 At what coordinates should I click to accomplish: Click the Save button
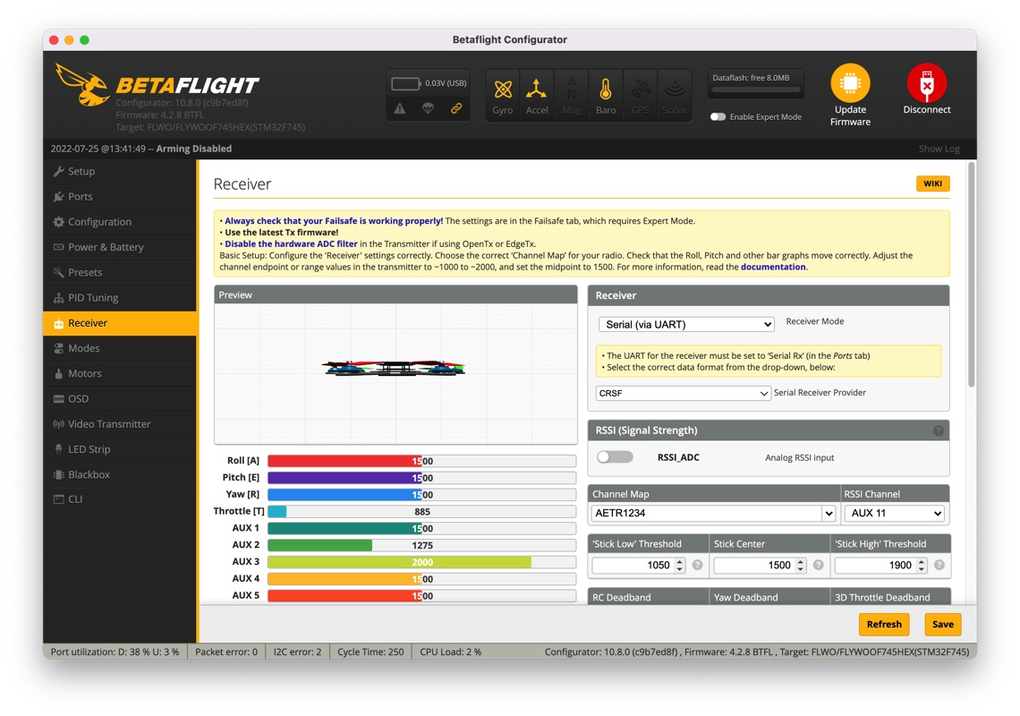pyautogui.click(x=942, y=624)
